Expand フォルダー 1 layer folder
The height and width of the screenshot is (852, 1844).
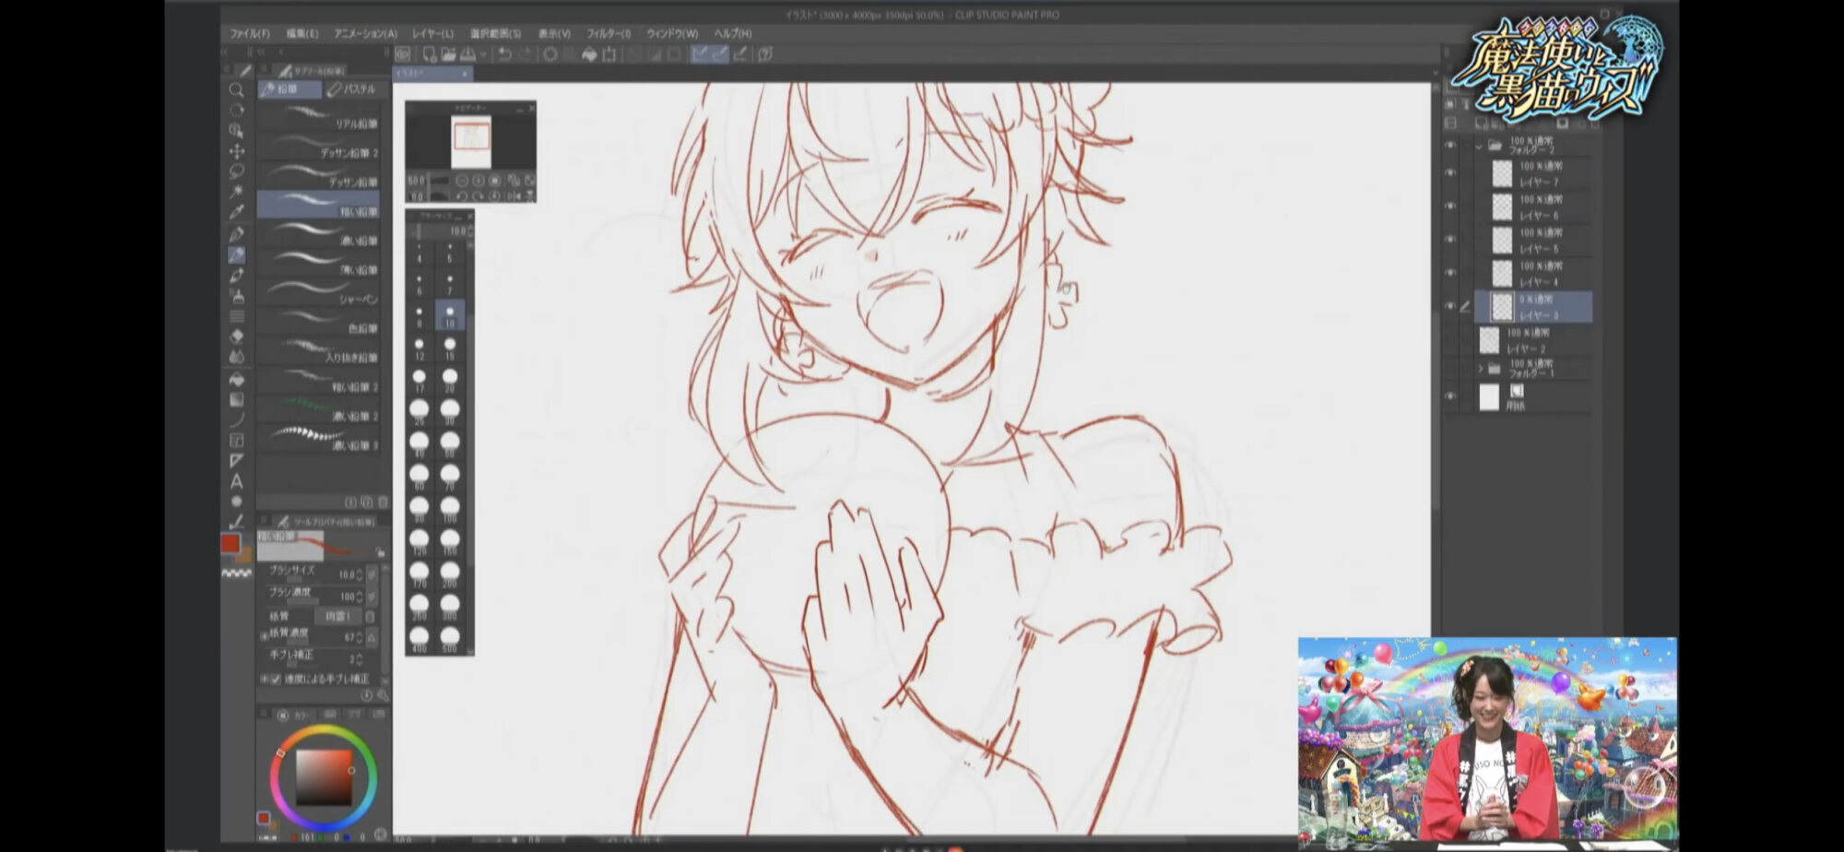click(x=1481, y=368)
